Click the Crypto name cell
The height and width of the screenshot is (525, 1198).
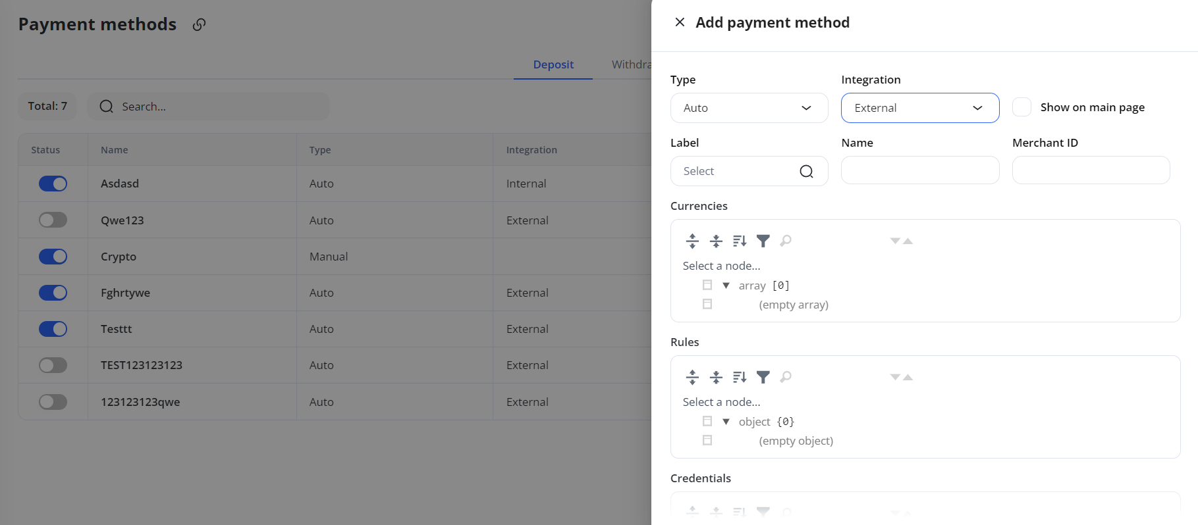point(192,257)
